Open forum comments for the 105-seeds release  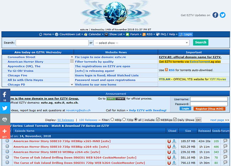point(225,141)
